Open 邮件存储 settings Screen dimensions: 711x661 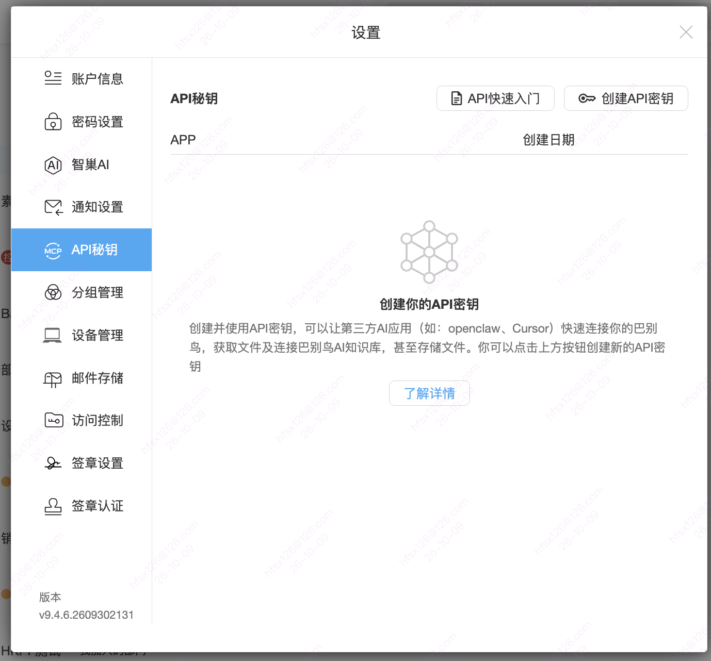pos(82,378)
